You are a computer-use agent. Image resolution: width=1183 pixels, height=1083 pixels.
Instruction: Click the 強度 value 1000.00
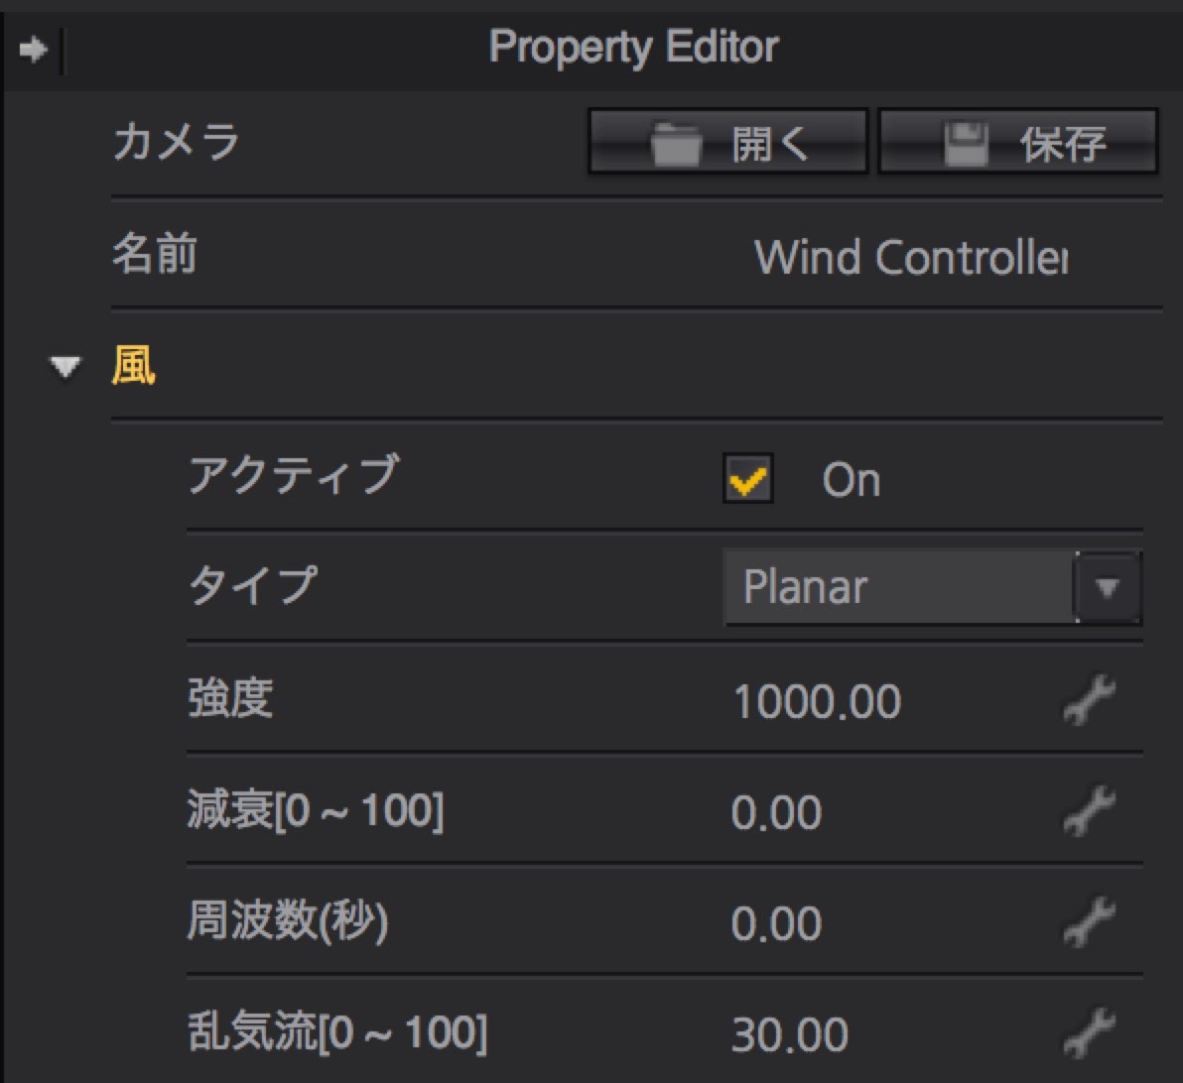tap(816, 702)
